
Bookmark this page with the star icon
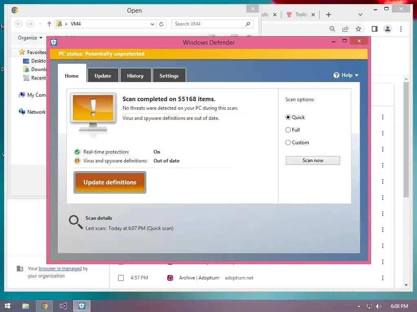[358, 29]
